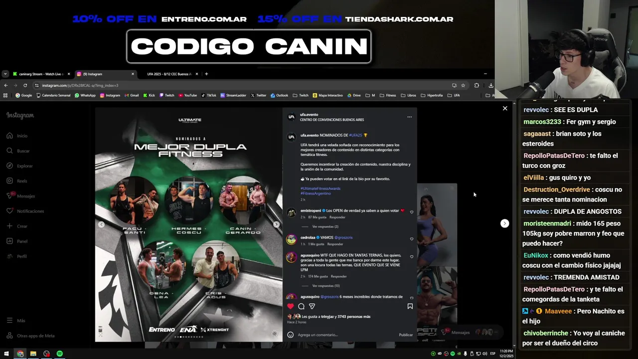
Task: Open the post three-dots options menu
Action: [x=409, y=117]
